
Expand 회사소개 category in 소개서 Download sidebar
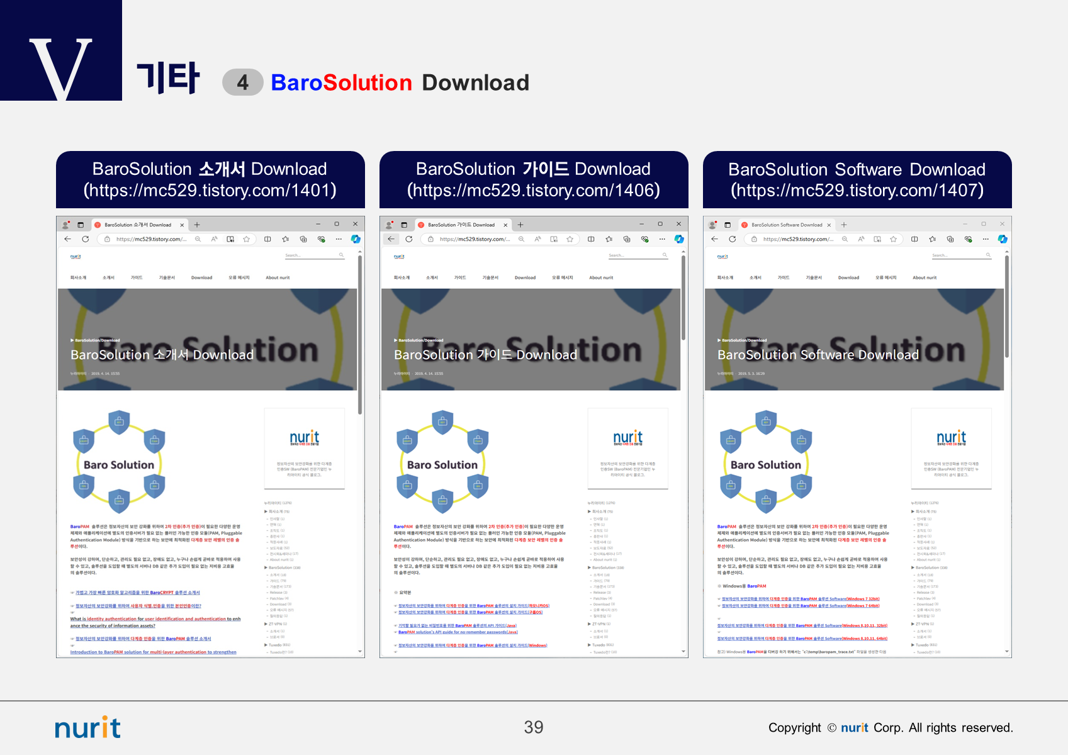(276, 512)
